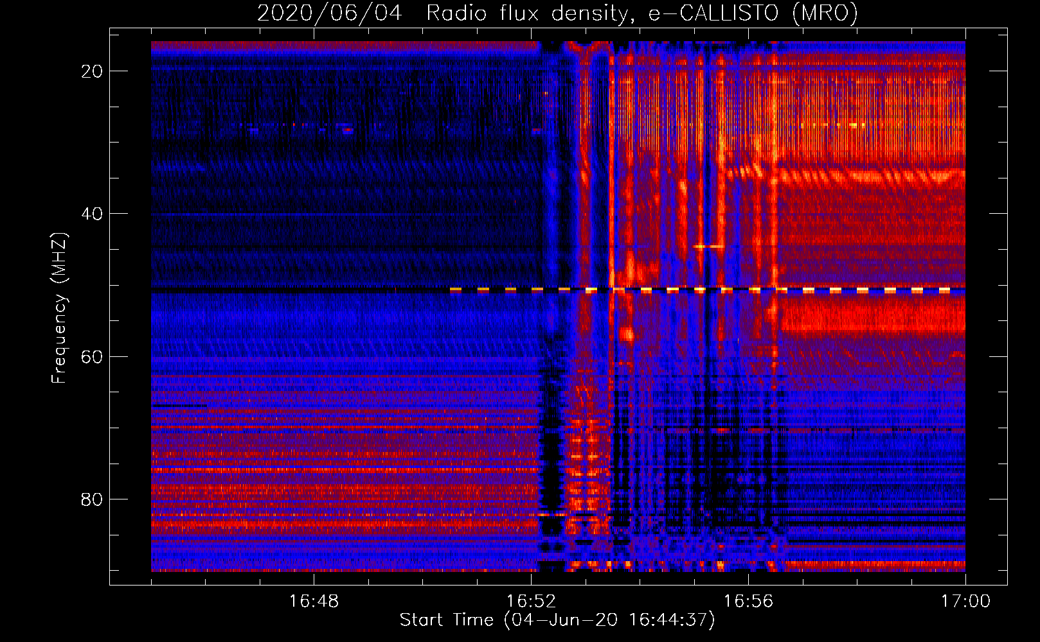This screenshot has height=642, width=1040.
Task: Click the time tick label '17:00'
Action: point(965,602)
